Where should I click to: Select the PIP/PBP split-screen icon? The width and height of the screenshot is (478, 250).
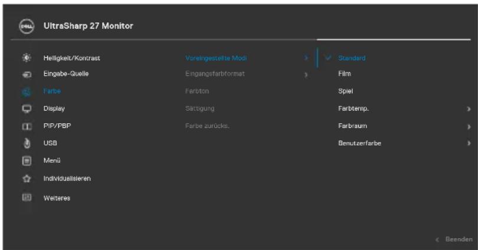point(27,126)
